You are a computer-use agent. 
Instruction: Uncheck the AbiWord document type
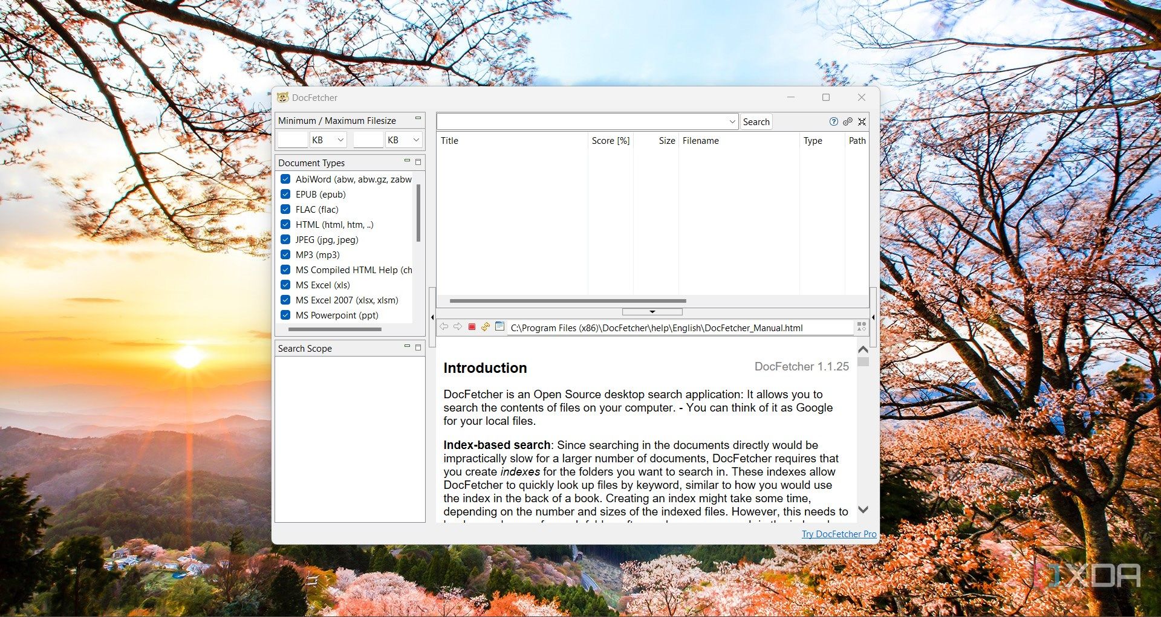point(285,179)
